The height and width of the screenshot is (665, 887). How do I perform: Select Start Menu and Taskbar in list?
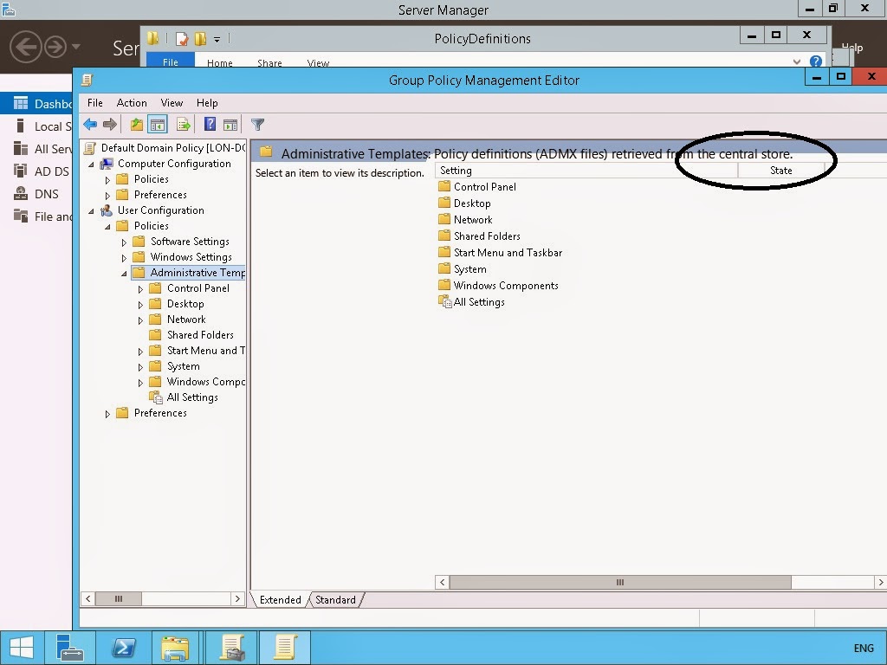(501, 252)
